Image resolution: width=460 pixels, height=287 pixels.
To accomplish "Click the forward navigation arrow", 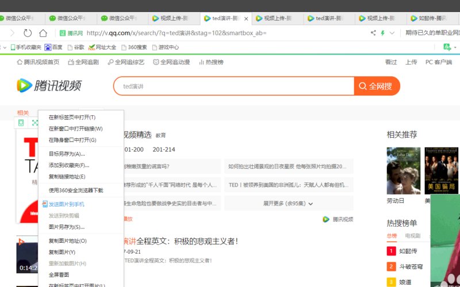I will point(12,33).
